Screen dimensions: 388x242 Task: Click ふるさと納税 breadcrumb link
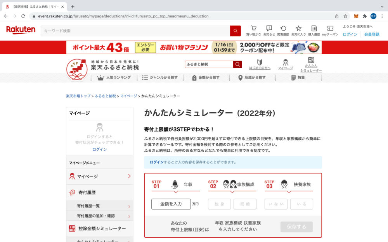point(106,96)
